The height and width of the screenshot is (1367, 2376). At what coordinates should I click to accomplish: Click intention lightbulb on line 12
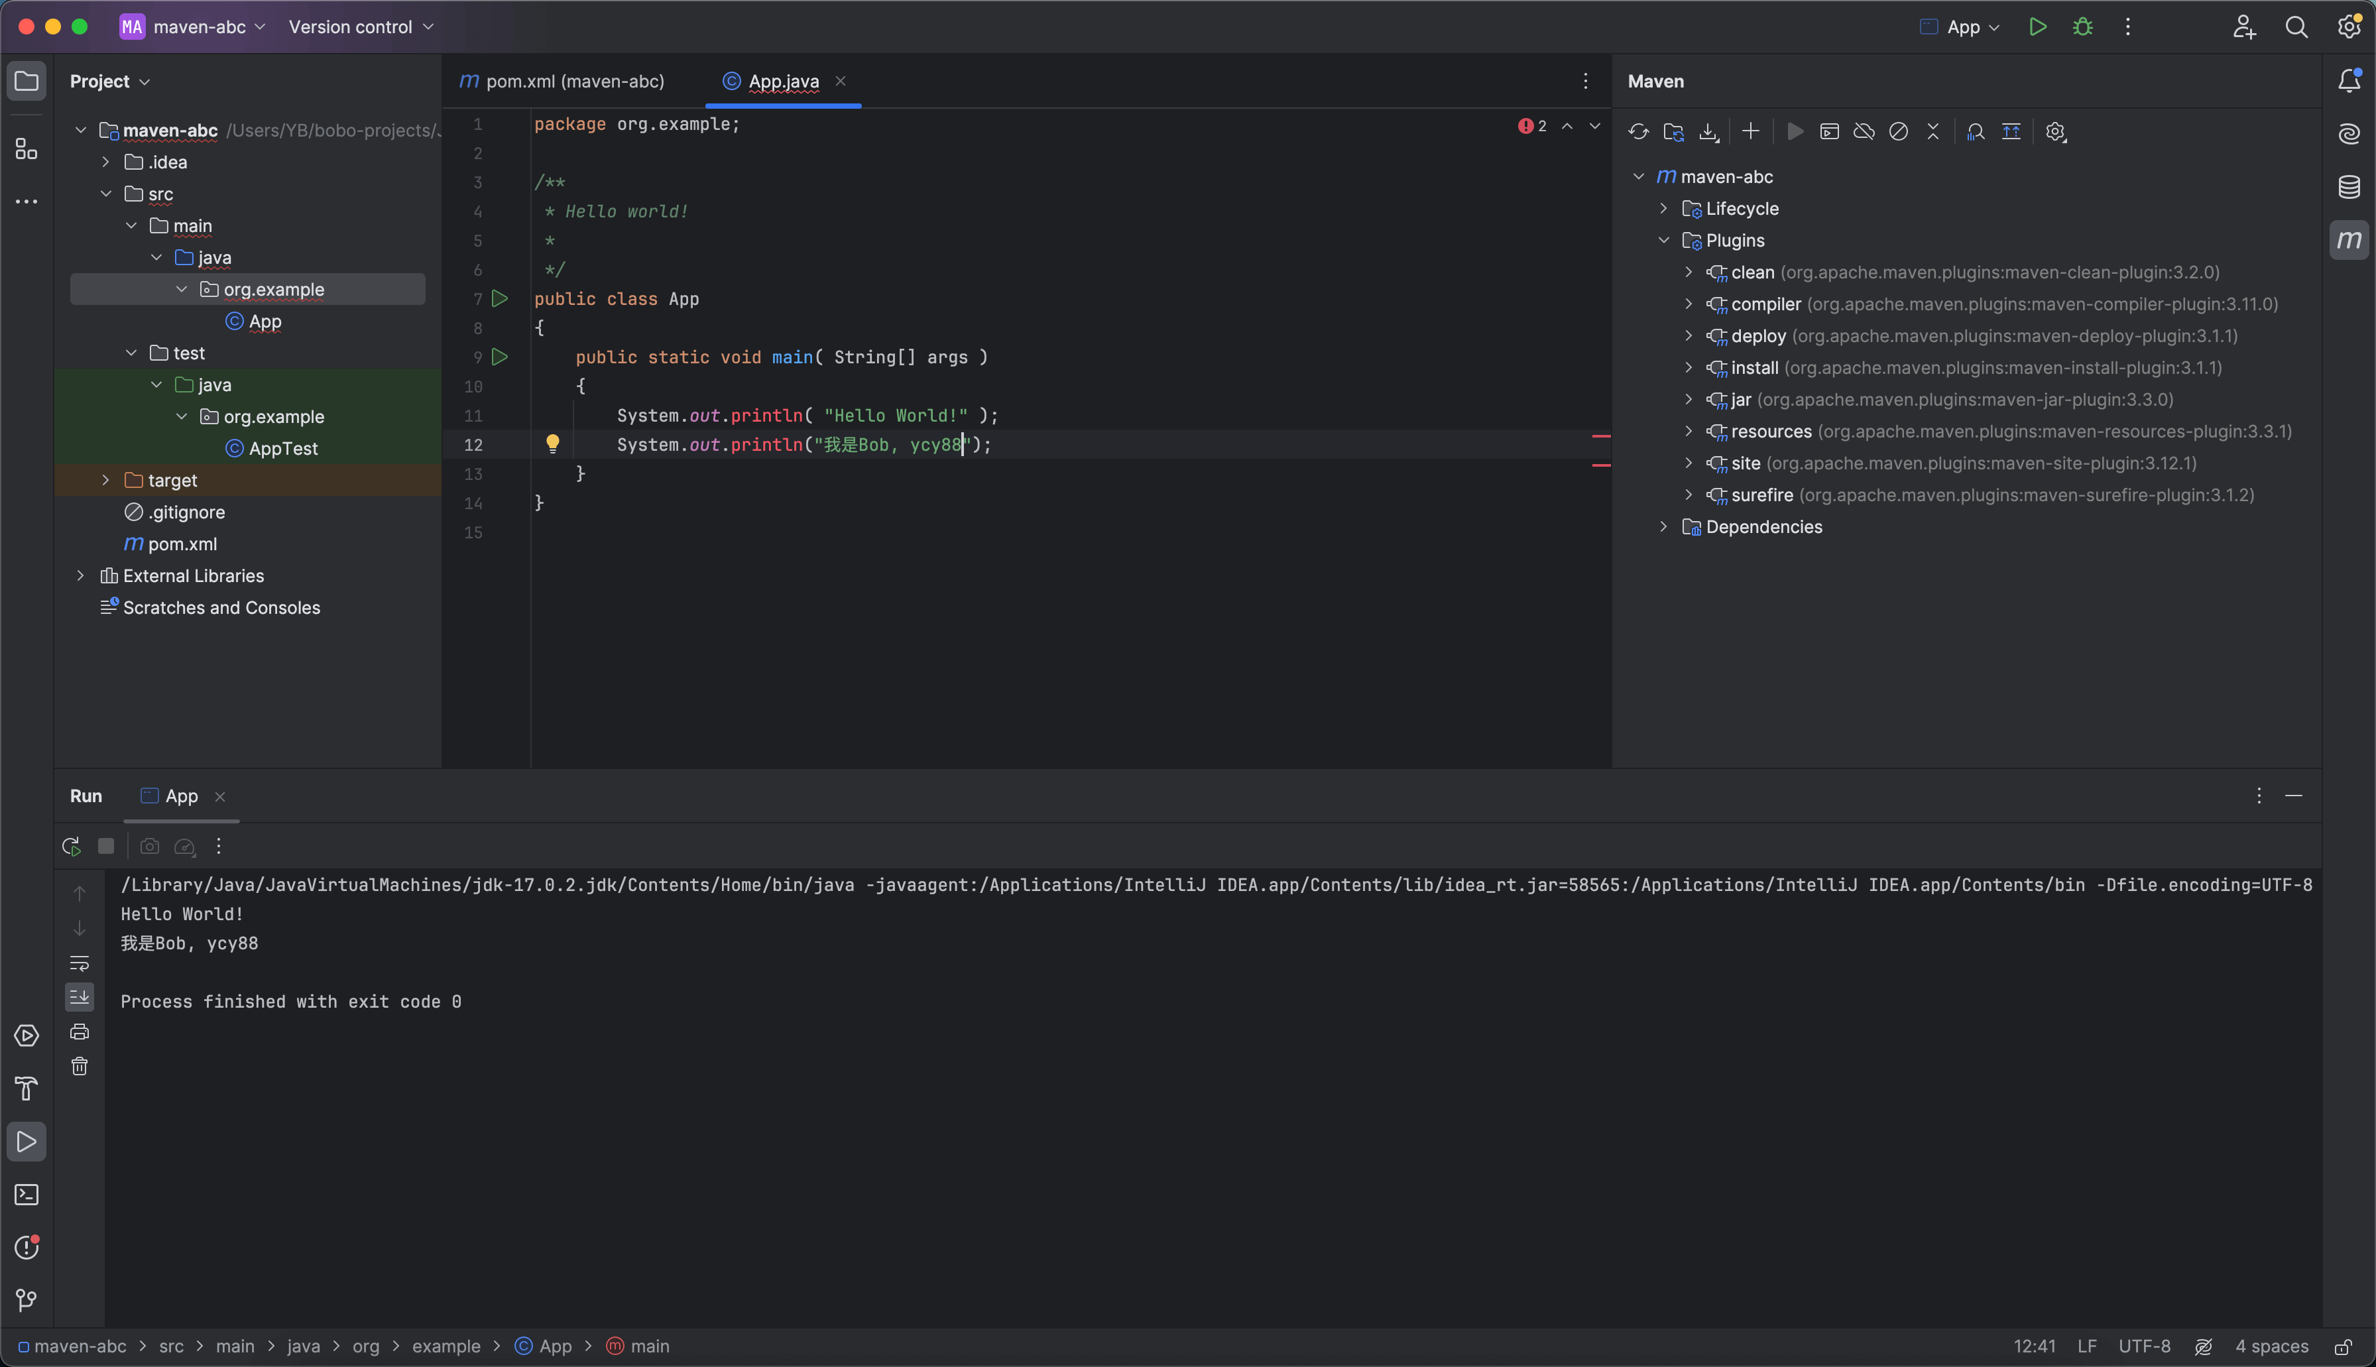point(553,443)
